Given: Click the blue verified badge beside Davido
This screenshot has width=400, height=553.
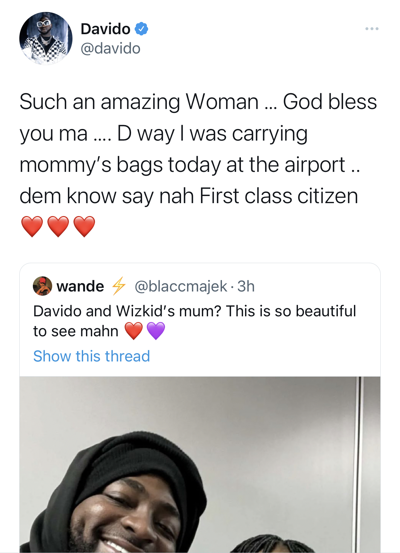Looking at the screenshot, I should pos(141,29).
